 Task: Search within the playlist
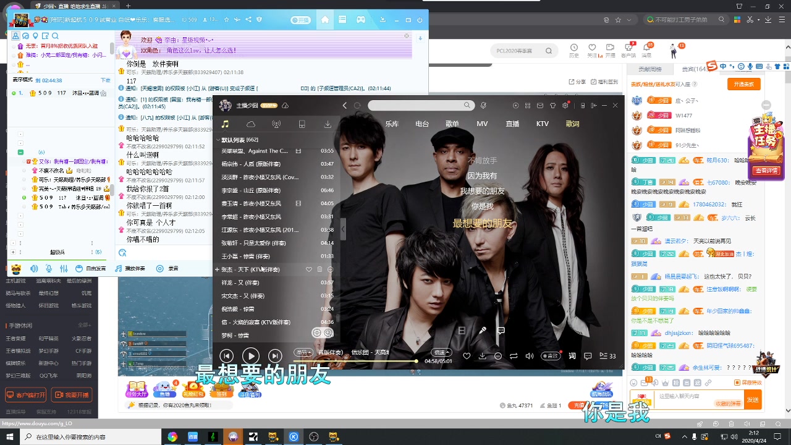coord(328,333)
